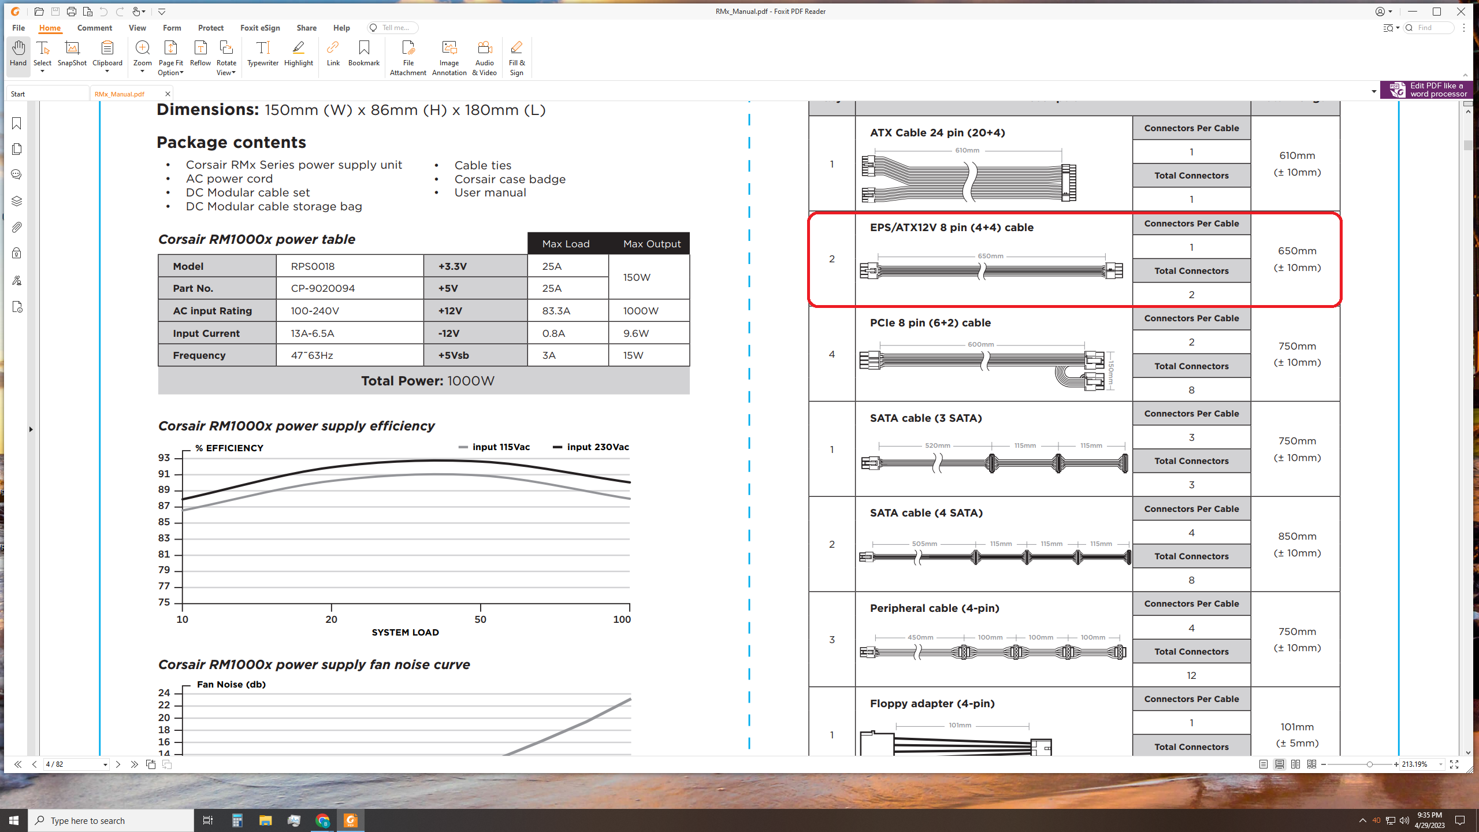Activate the Highlight tool
1479x832 pixels.
click(299, 54)
